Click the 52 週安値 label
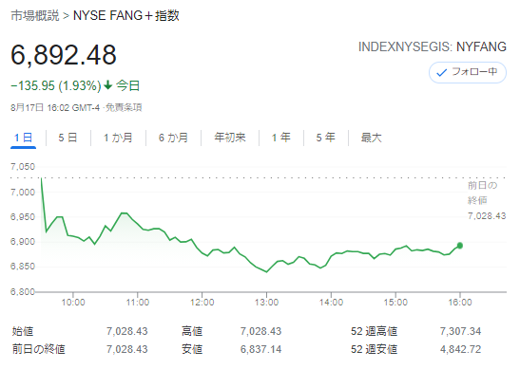This screenshot has height=369, width=520. pyautogui.click(x=375, y=349)
